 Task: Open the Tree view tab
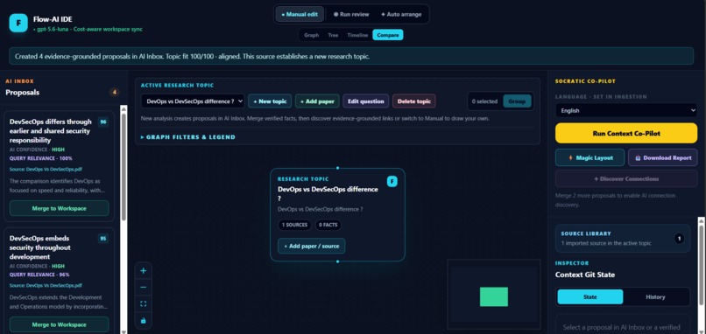click(333, 35)
